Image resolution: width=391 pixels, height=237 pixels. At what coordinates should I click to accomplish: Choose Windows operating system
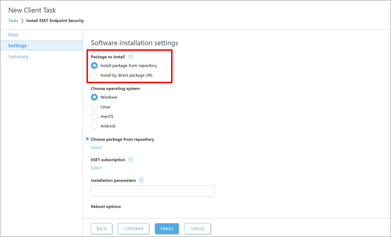pyautogui.click(x=95, y=97)
